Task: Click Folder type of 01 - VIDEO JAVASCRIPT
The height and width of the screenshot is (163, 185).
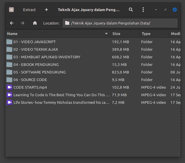Action: pyautogui.click(x=147, y=42)
